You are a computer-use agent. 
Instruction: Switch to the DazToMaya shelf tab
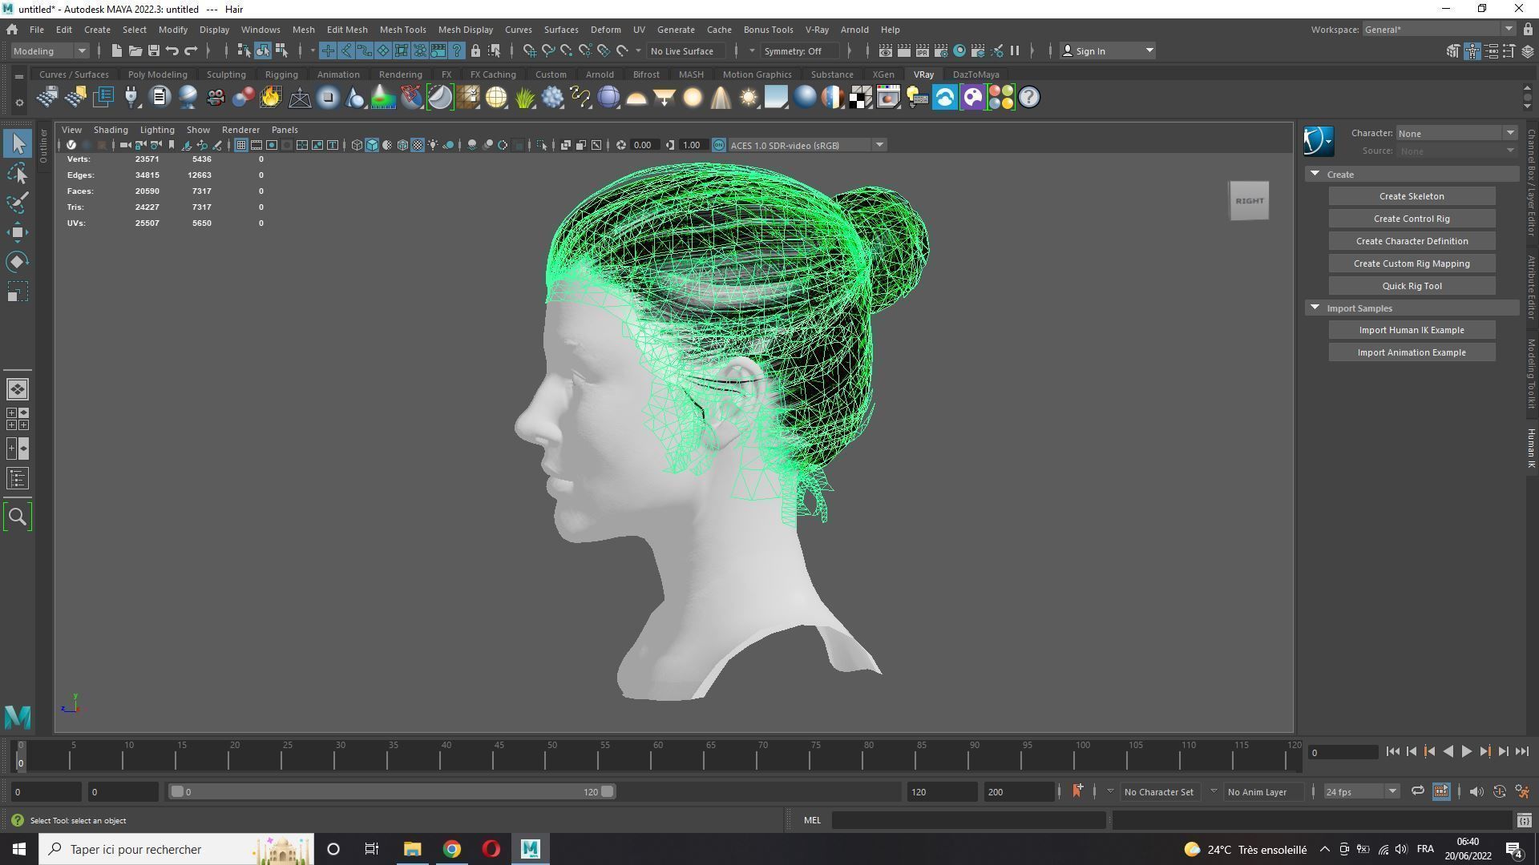point(976,74)
